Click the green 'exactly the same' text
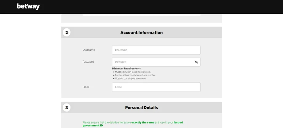 coord(143,122)
